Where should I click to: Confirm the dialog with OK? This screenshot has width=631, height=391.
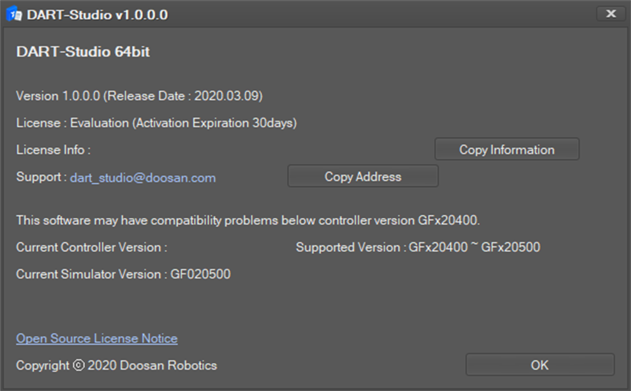pyautogui.click(x=540, y=365)
